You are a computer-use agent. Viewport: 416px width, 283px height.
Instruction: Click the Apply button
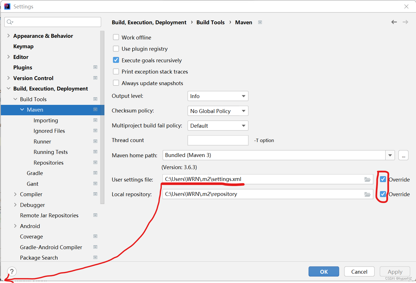[x=395, y=272]
